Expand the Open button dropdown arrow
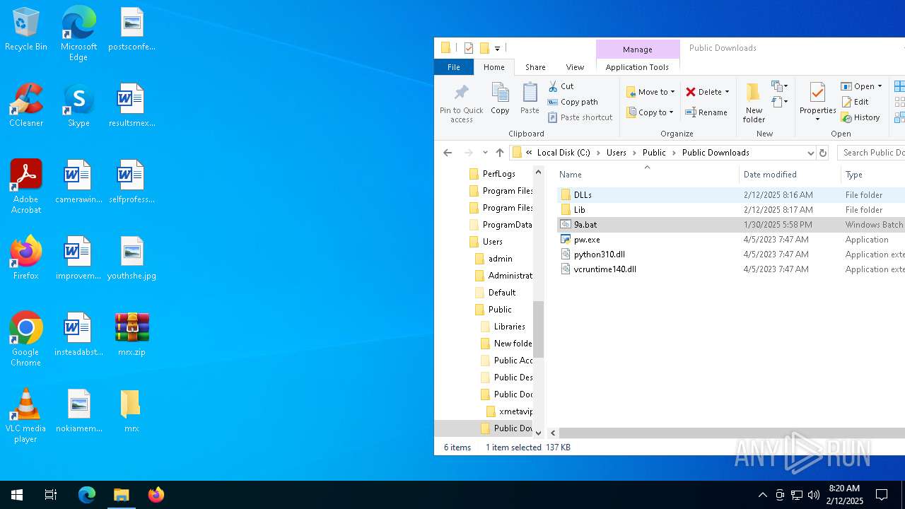Image resolution: width=905 pixels, height=509 pixels. pos(880,86)
